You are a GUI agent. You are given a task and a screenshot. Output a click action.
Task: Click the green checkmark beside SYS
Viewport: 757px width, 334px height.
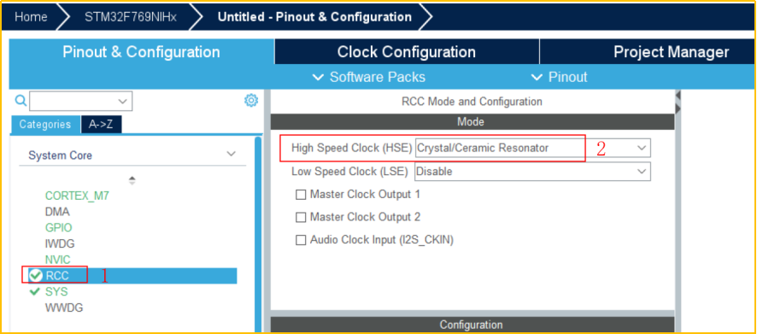[x=35, y=291]
